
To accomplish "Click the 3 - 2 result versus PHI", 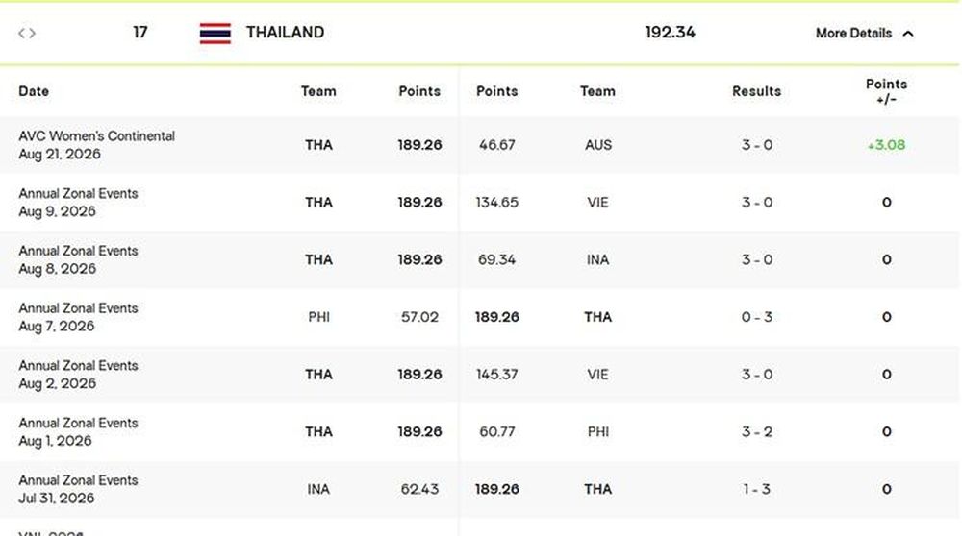I will tap(756, 432).
